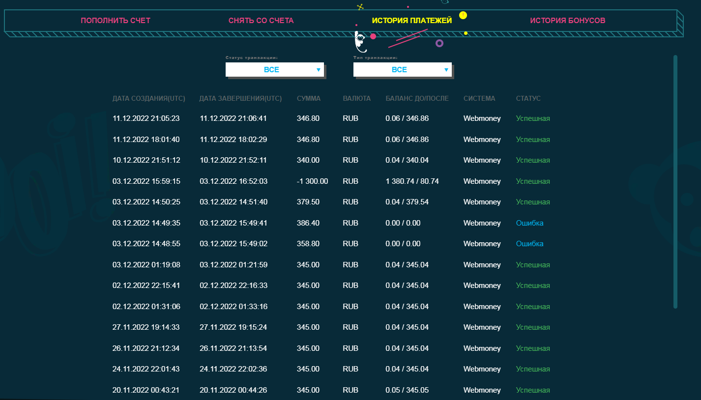Click the purple ring decoration icon

coord(439,43)
